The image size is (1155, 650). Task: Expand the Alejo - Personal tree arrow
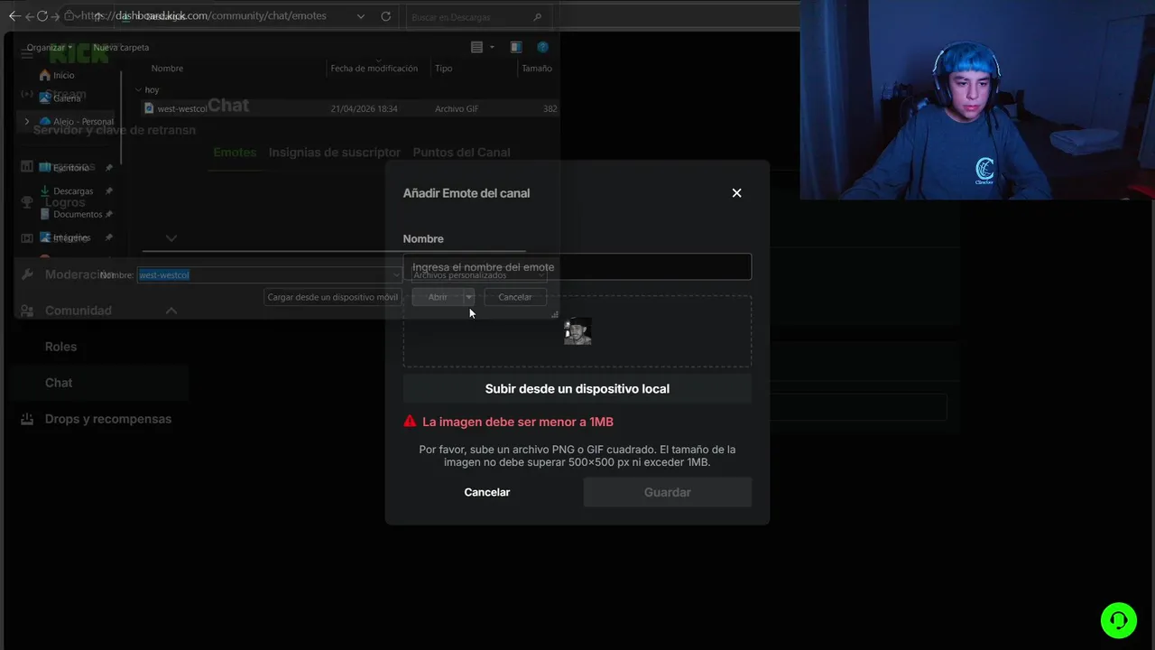[x=26, y=121]
